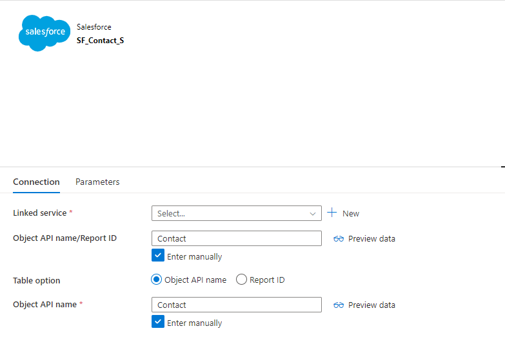Click glasses icon beside Object API name field
Viewport: 505px width, 362px height.
coord(339,305)
